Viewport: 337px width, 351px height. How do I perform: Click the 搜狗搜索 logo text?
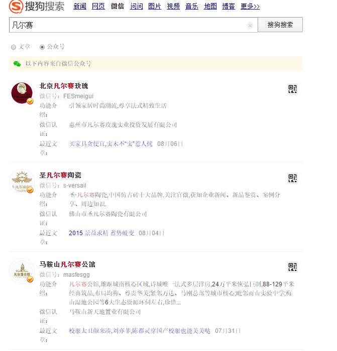(45, 6)
